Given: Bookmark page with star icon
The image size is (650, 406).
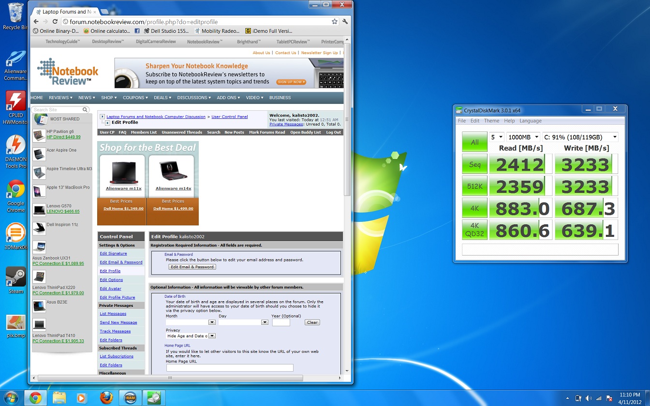Looking at the screenshot, I should coord(334,22).
